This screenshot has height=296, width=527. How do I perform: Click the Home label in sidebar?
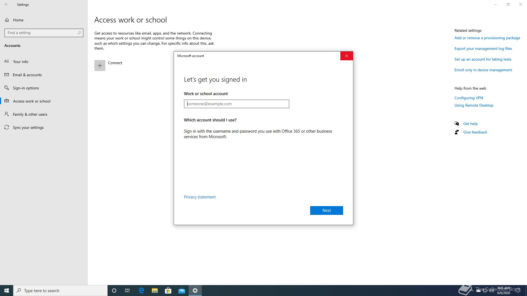click(18, 20)
